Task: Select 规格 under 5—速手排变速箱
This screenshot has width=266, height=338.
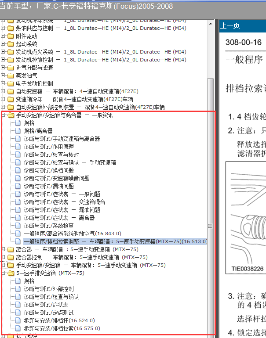Action: pyautogui.click(x=29, y=281)
